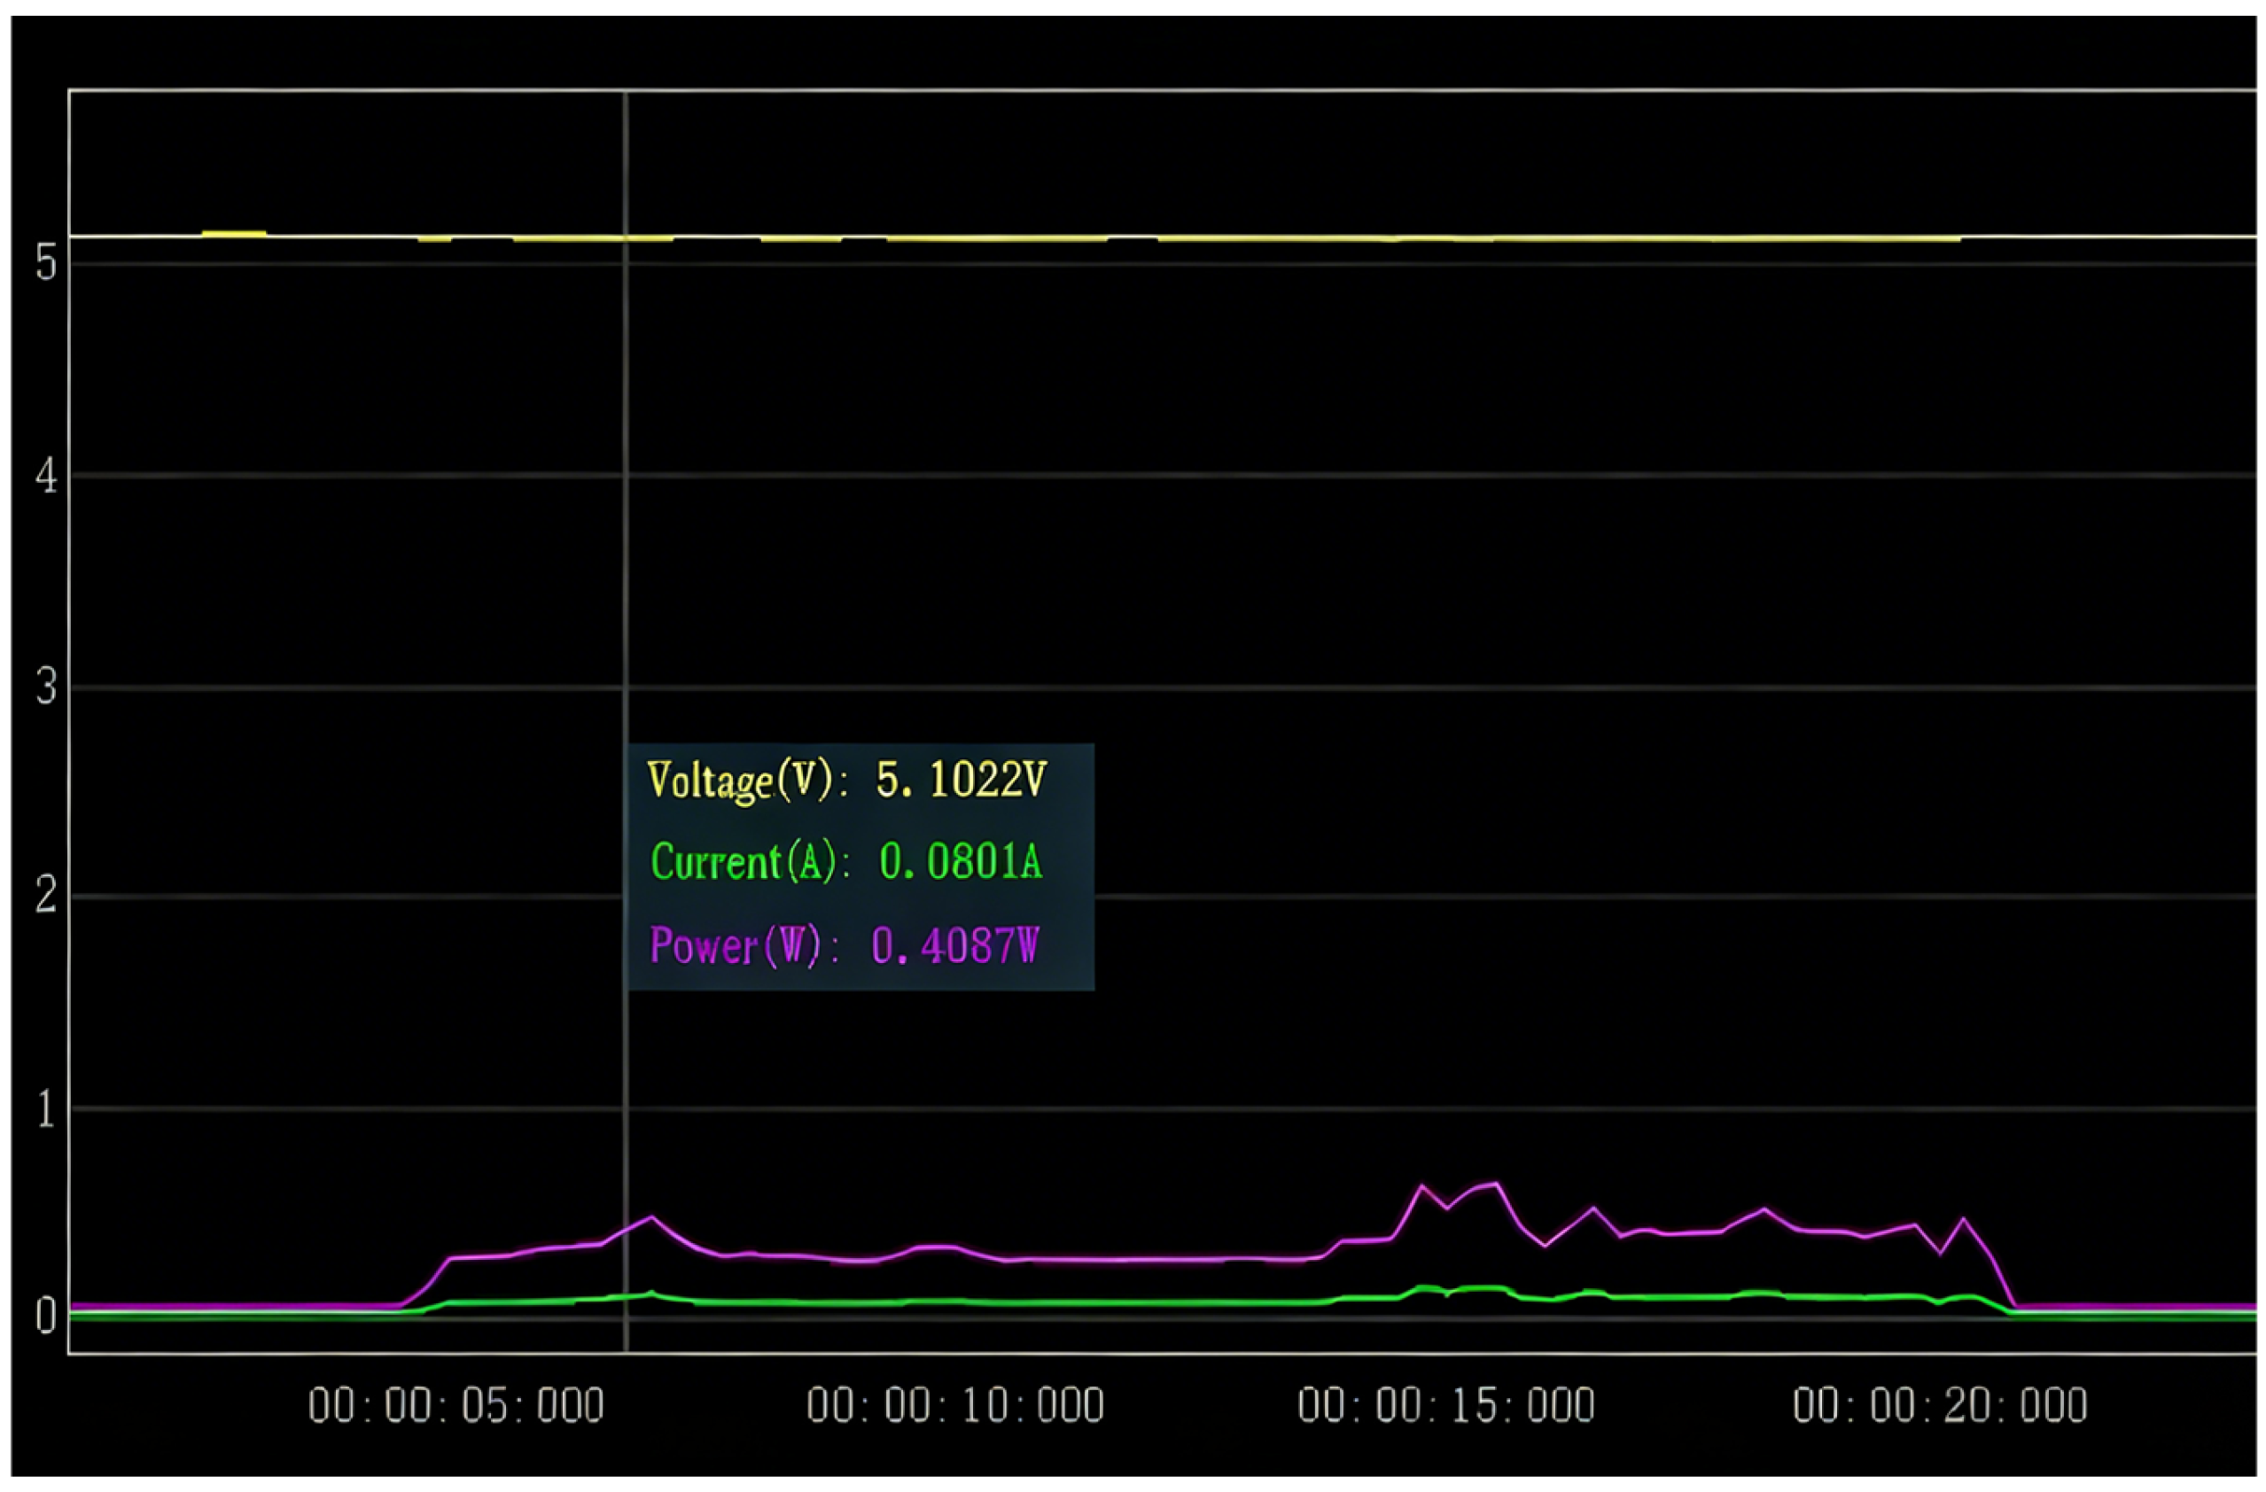
Task: Click the 00:00:05:000 time axis label
Action: [456, 1405]
